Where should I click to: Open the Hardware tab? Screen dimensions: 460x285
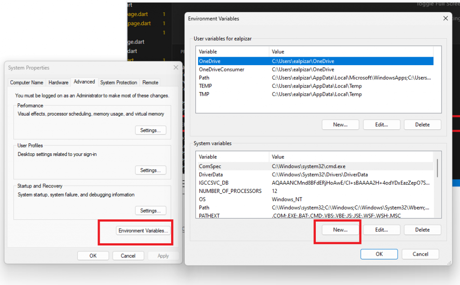(x=58, y=83)
